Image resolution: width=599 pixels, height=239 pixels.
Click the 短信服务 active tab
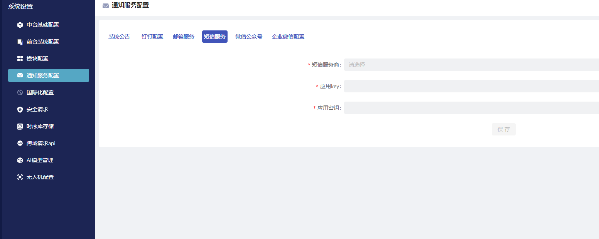tap(215, 37)
